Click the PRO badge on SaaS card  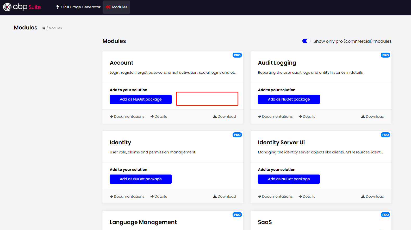point(385,215)
